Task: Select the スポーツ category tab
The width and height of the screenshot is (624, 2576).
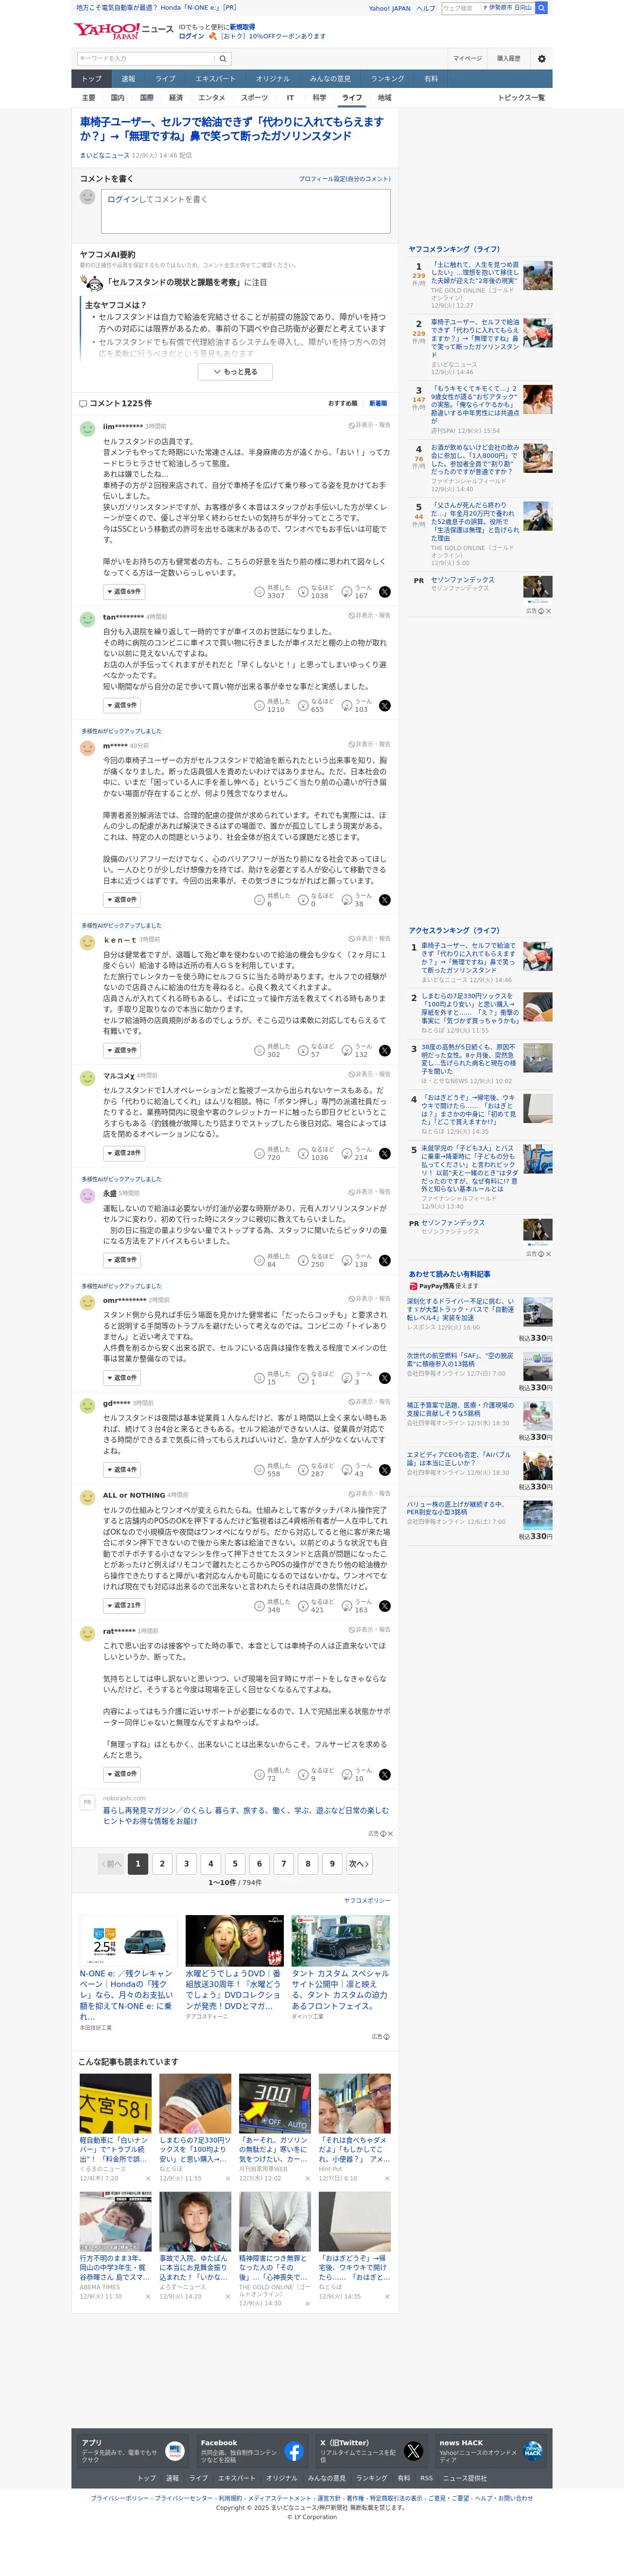Action: pos(254,98)
